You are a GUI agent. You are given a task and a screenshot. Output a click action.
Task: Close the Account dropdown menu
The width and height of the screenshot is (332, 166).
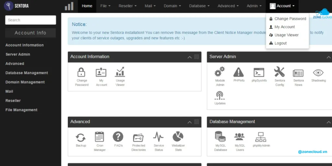(282, 6)
